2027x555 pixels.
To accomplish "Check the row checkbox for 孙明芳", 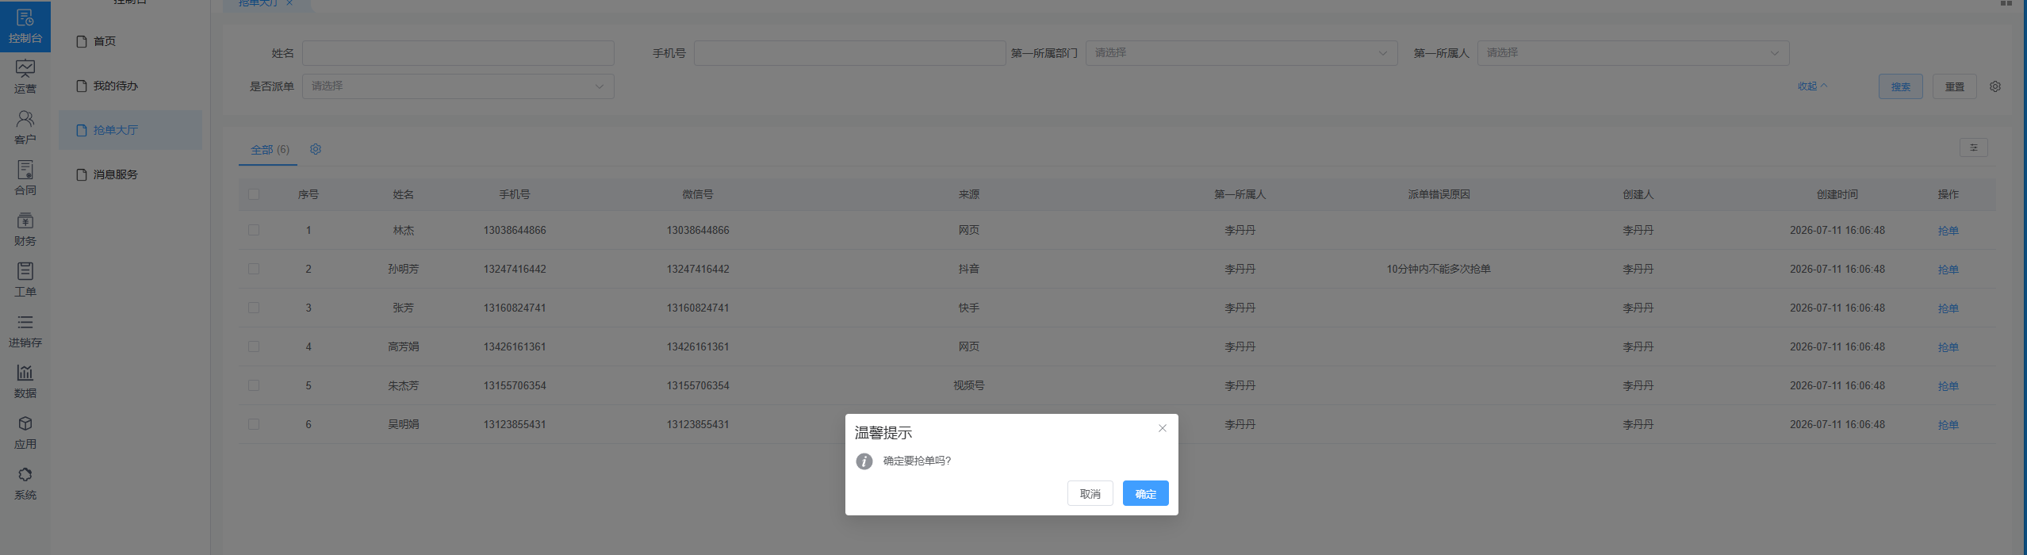I will tap(254, 269).
